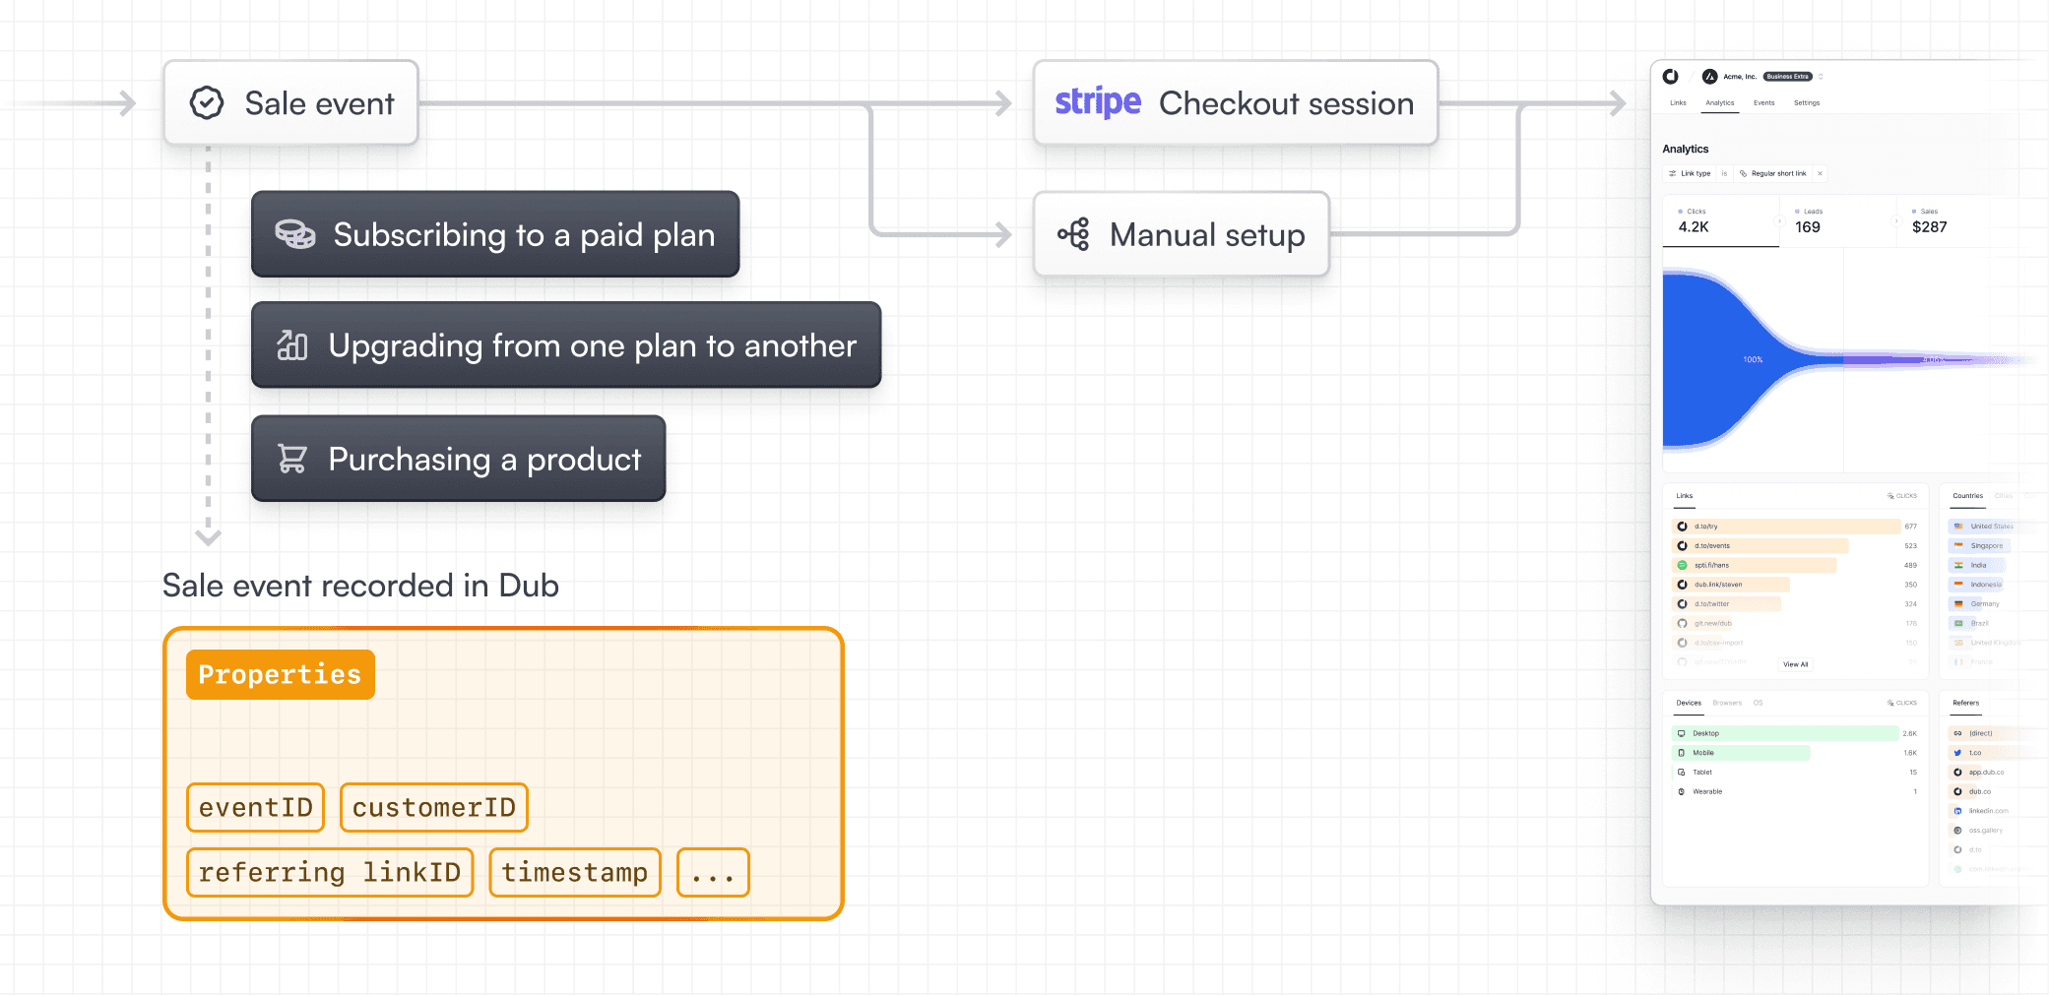Click the Spotify icon next to spti.fi/hans

[1683, 565]
